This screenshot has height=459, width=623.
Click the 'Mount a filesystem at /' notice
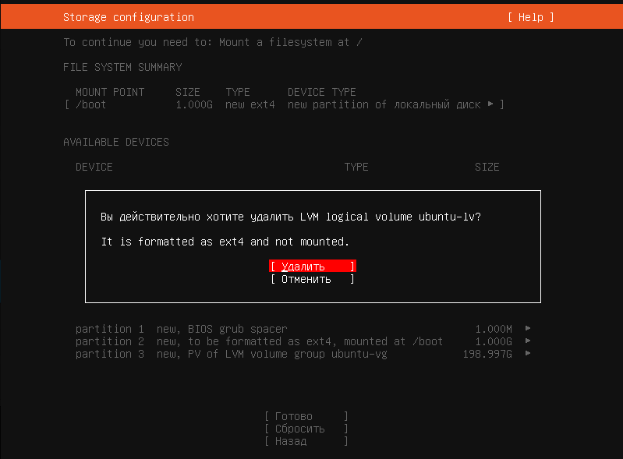pyautogui.click(x=290, y=42)
